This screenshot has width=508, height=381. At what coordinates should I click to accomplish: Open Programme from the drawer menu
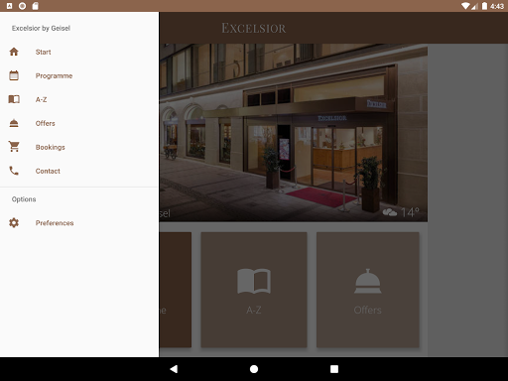79,75
